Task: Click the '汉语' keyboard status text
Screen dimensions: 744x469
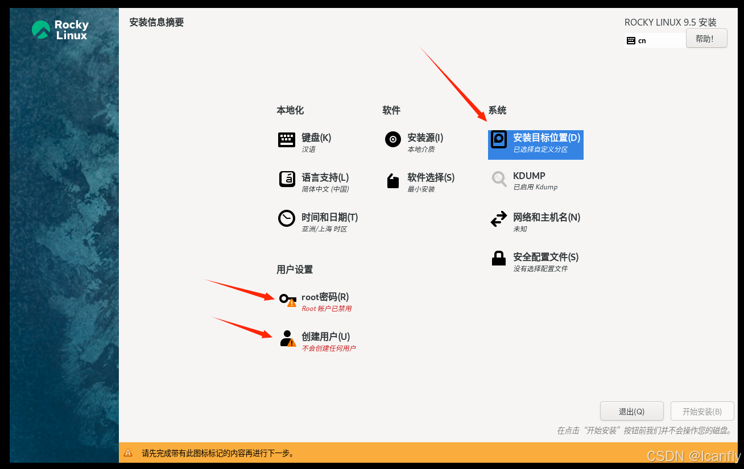Action: point(308,150)
